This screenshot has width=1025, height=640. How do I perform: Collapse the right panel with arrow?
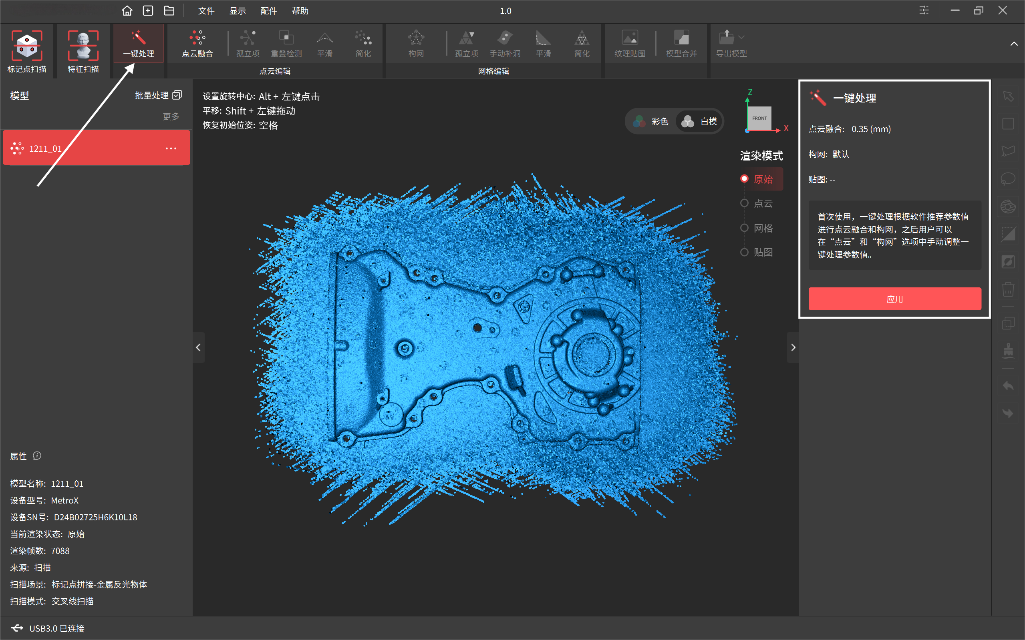tap(793, 347)
